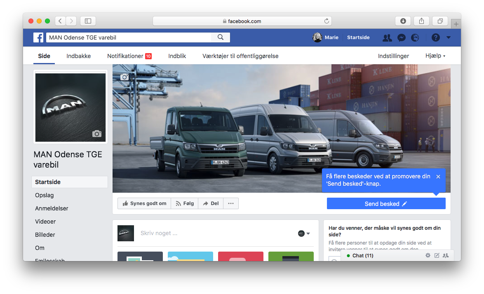The width and height of the screenshot is (484, 294).
Task: Open the account dropdown arrow in blue bar
Action: [449, 37]
